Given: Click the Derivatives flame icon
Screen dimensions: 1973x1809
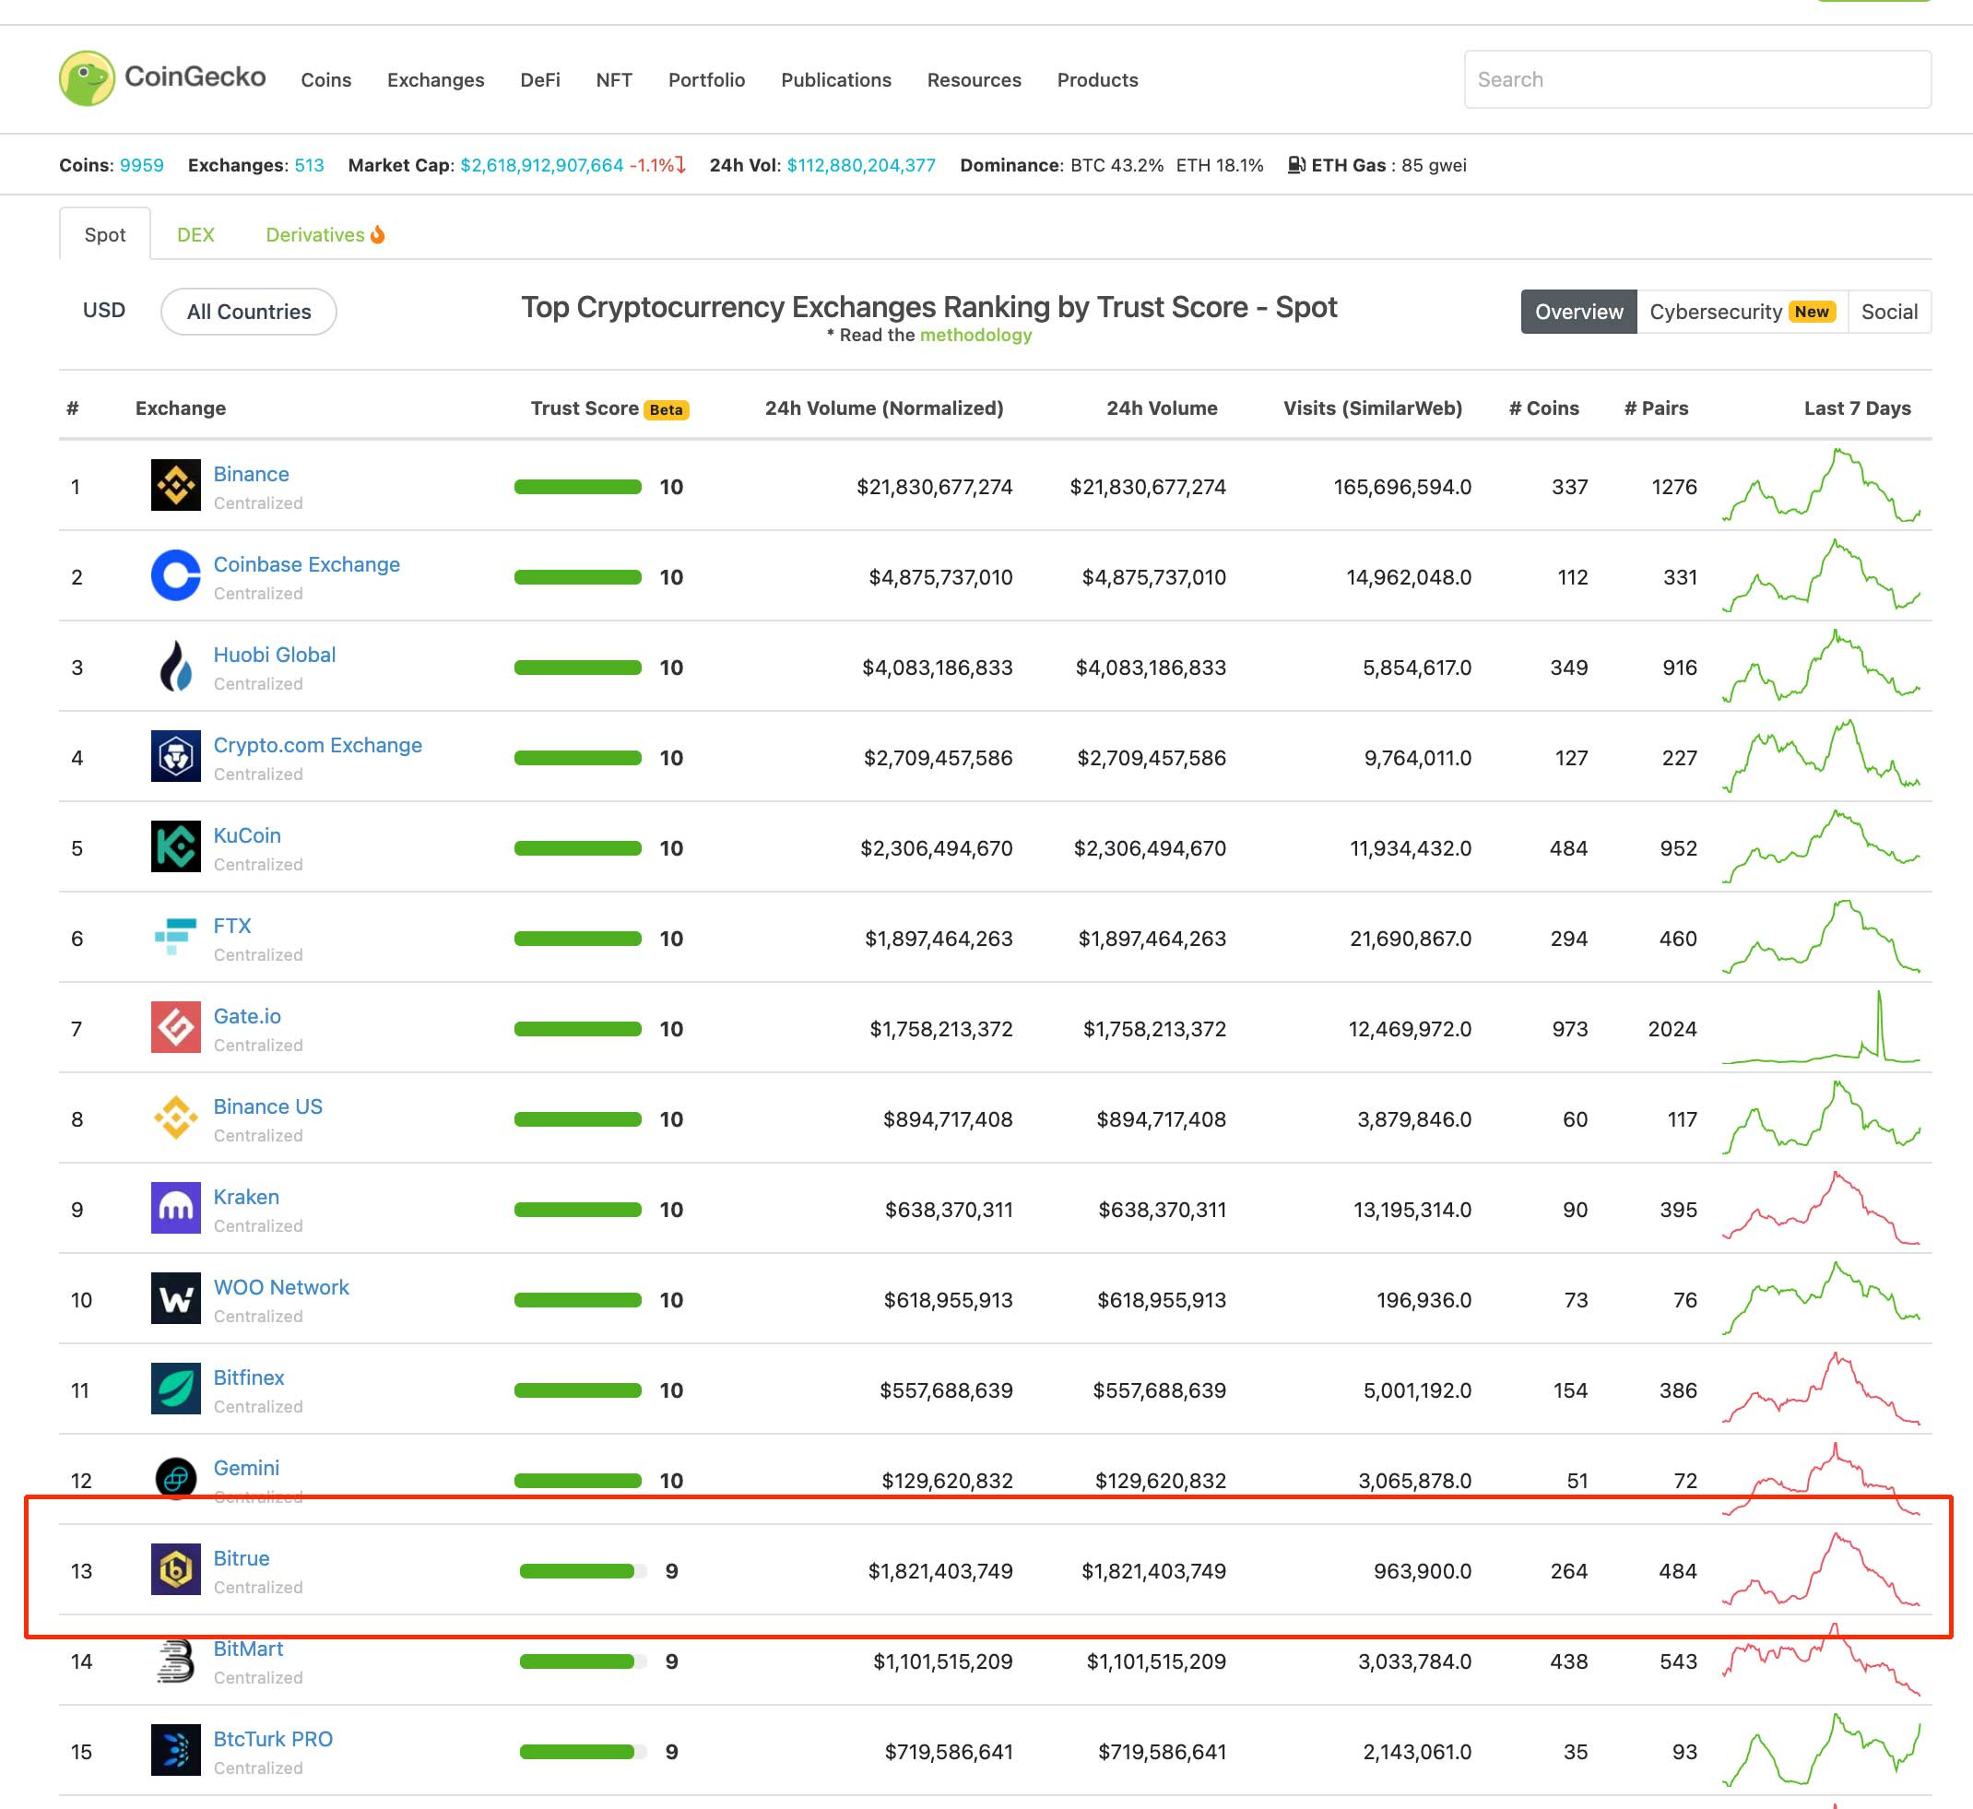Looking at the screenshot, I should [x=378, y=234].
